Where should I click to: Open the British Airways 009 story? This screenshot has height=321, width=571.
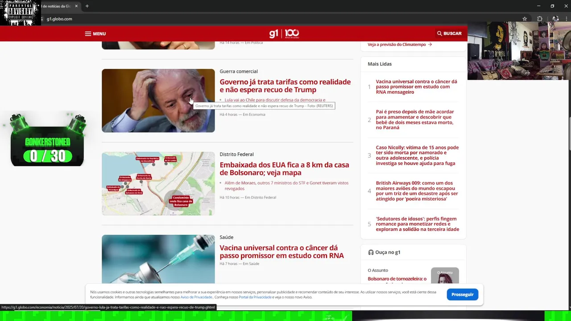tap(417, 191)
